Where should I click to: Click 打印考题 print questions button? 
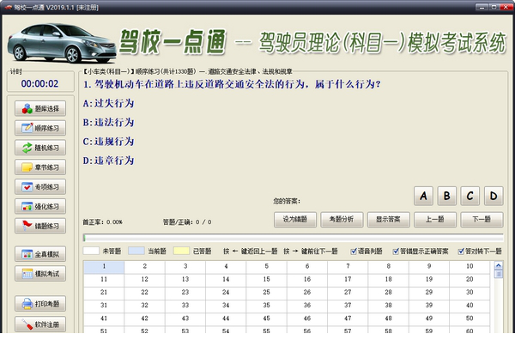click(40, 304)
